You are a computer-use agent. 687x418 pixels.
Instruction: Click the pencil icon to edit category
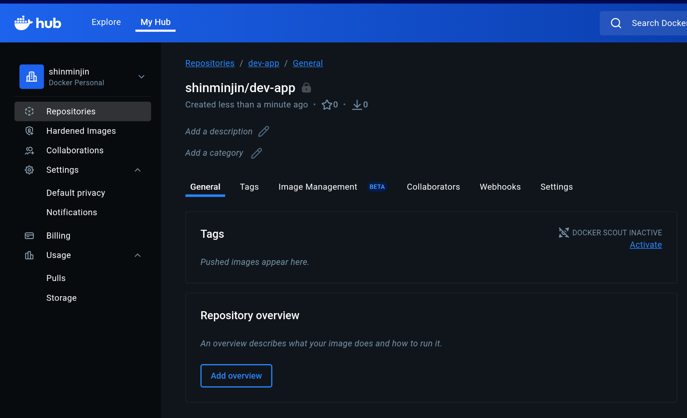pyautogui.click(x=257, y=153)
